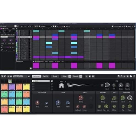Click the Swing slider in left panel

(6, 47)
